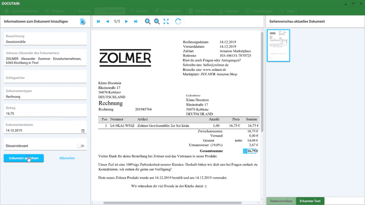This screenshot has height=205, width=365.
Task: Switch to the Erkannter Text tab
Action: point(310,201)
